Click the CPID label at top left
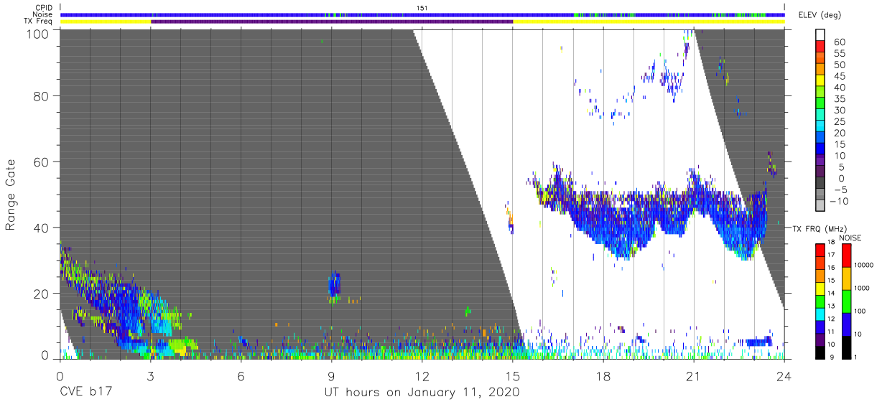 click(x=44, y=8)
